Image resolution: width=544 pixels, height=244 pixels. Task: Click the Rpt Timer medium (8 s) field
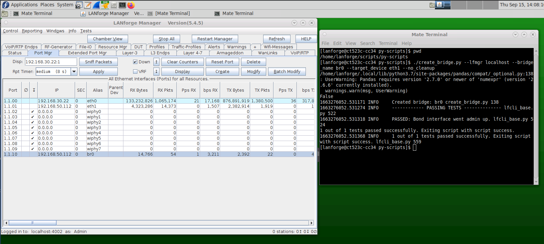click(53, 71)
